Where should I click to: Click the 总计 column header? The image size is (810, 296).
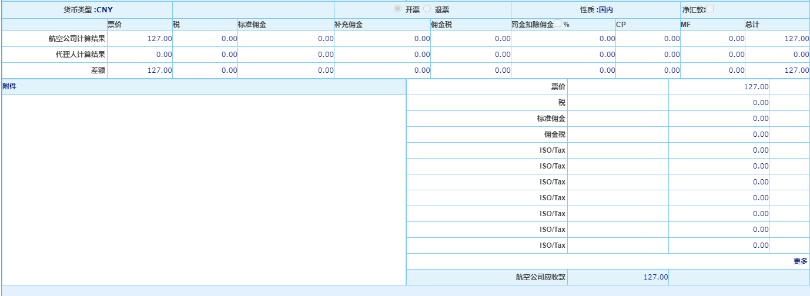pos(752,25)
